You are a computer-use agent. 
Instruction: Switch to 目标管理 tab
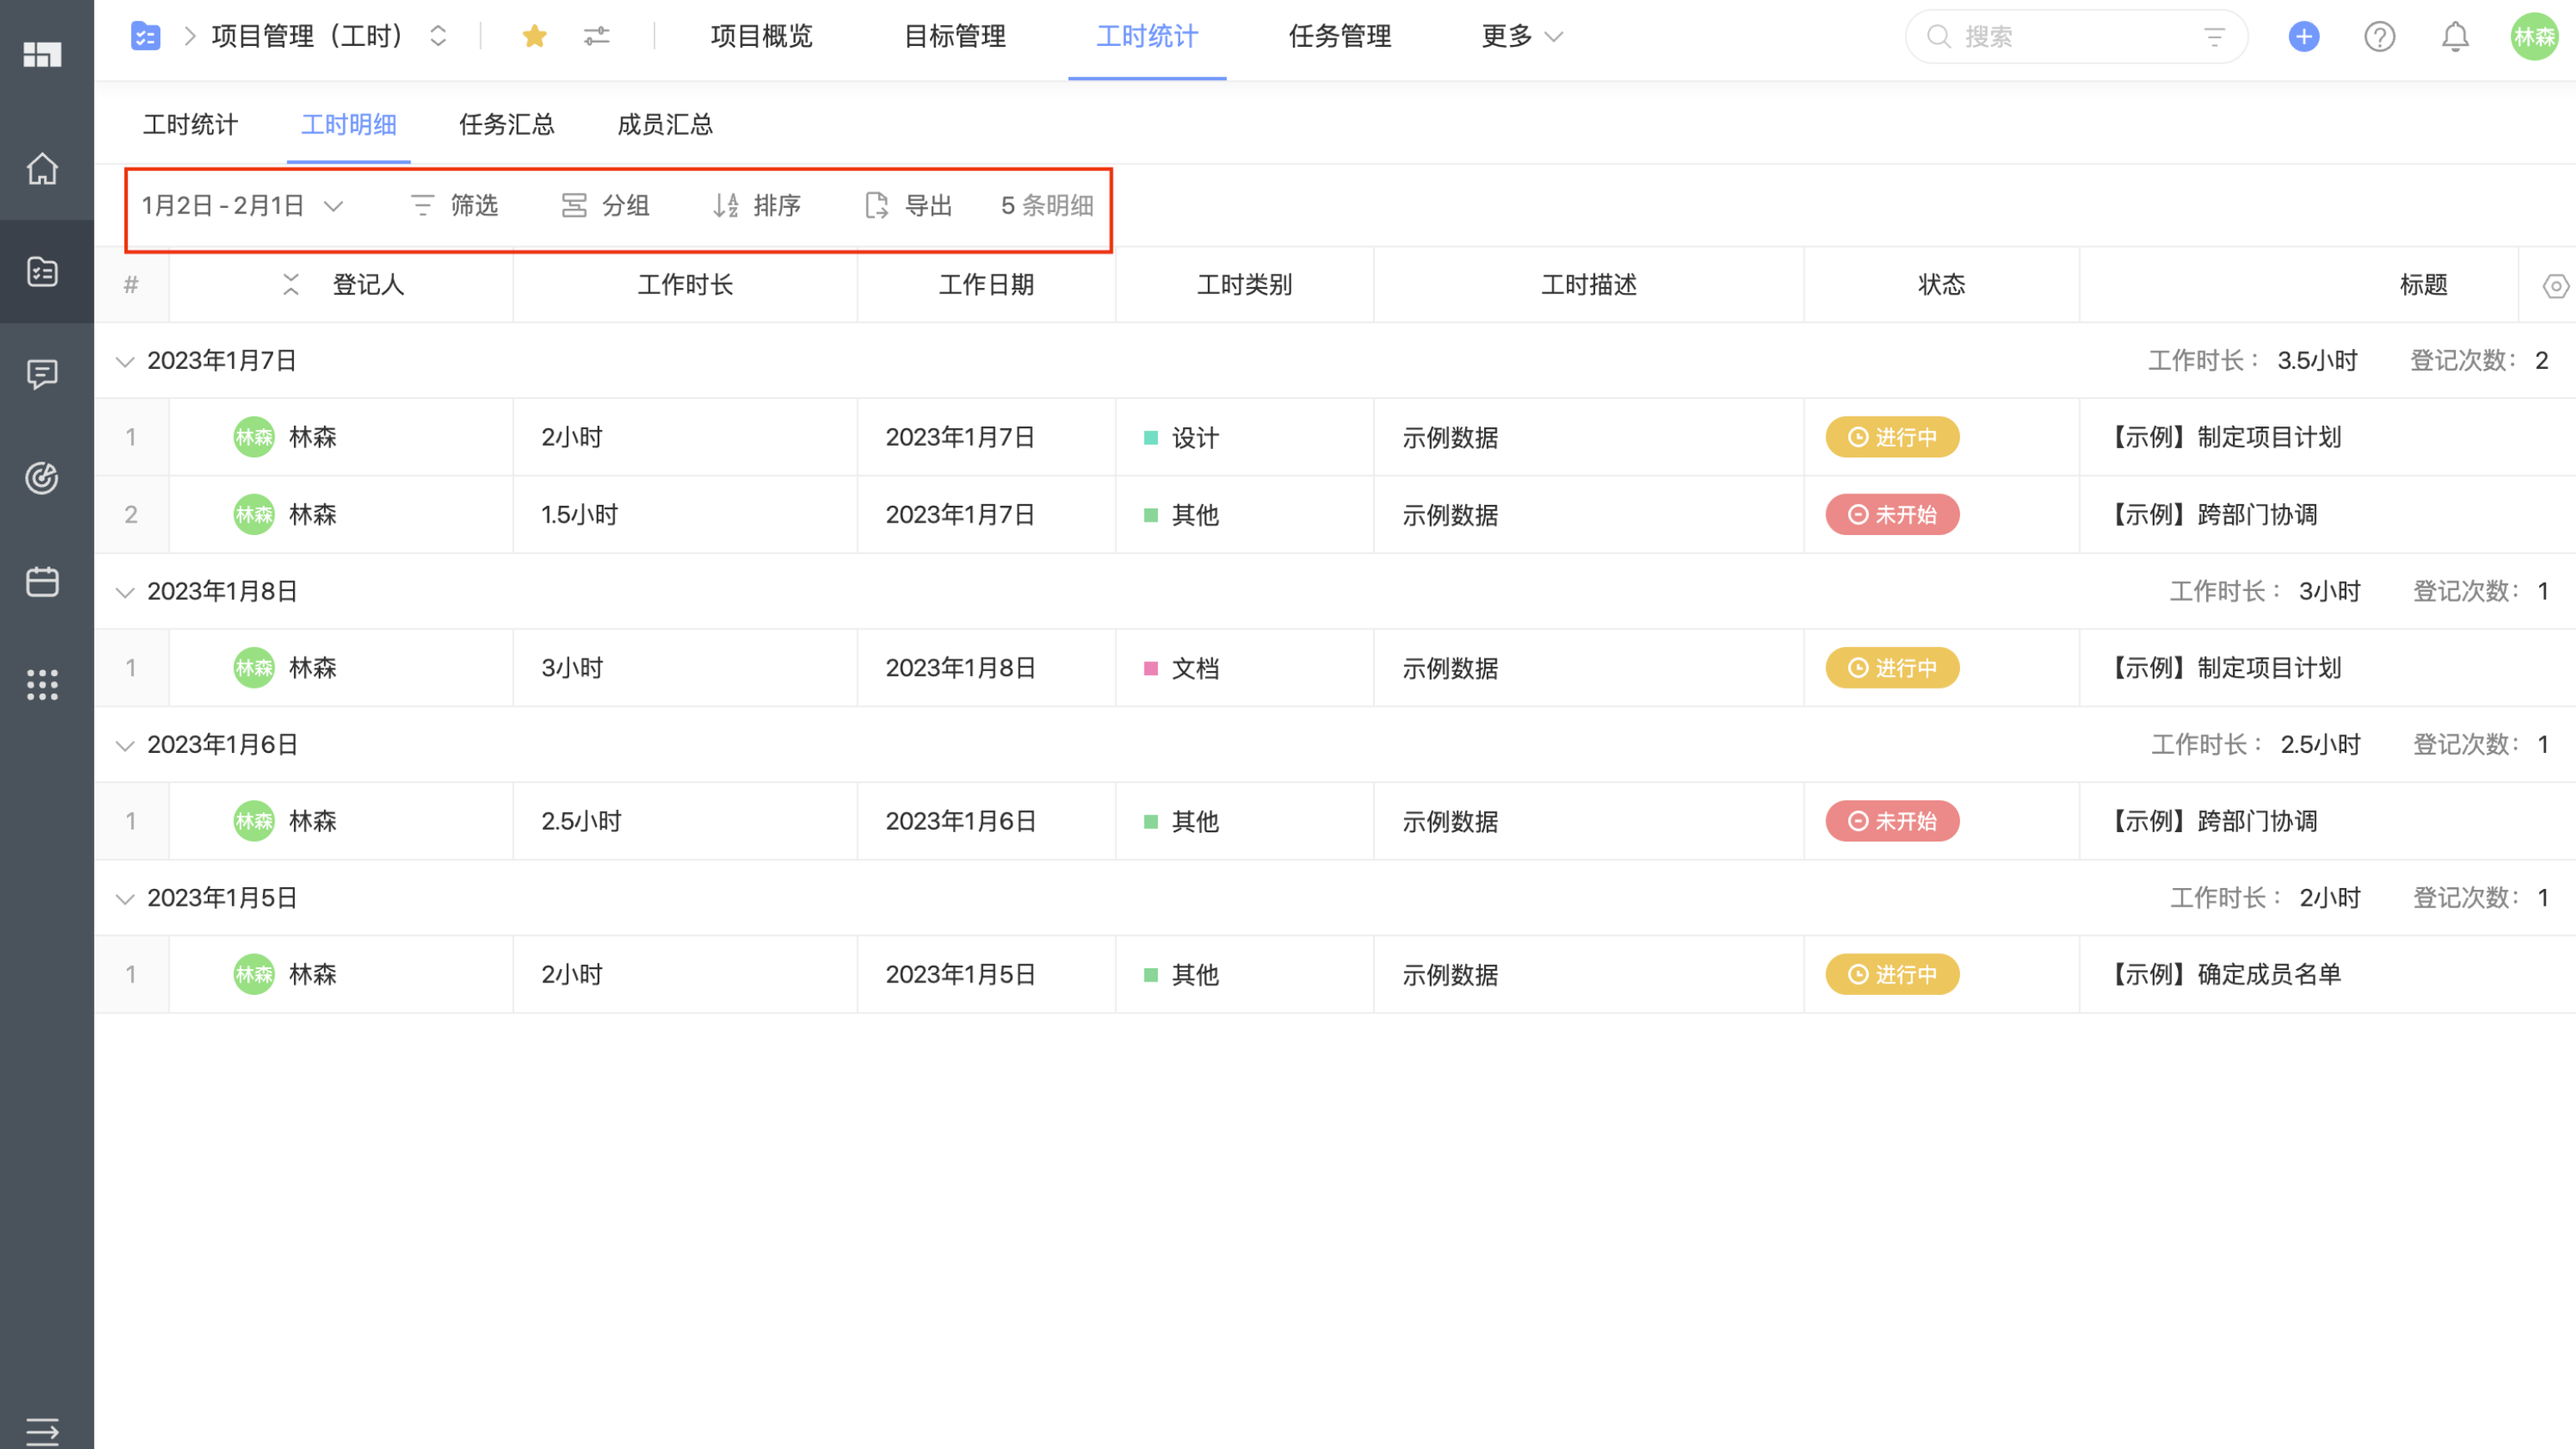coord(955,37)
